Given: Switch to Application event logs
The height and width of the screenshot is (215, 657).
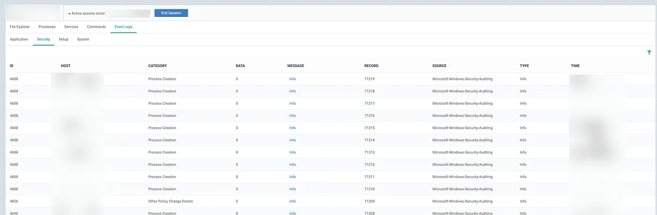Looking at the screenshot, I should coord(19,39).
